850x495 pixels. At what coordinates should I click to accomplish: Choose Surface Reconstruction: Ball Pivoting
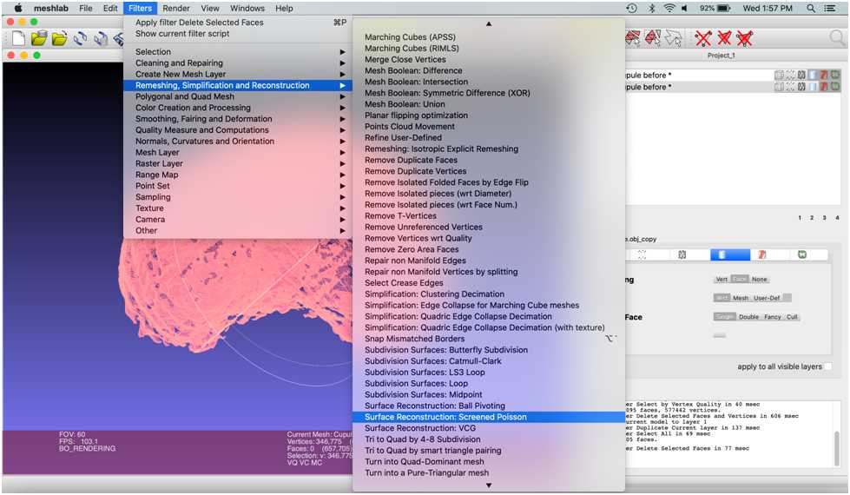click(x=489, y=406)
